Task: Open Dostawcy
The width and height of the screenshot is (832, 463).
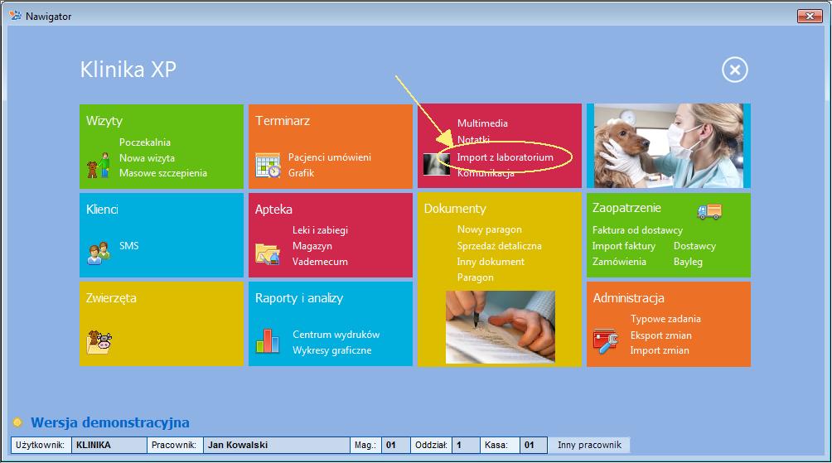Action: (694, 246)
